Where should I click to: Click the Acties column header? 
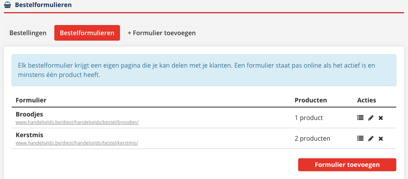[366, 100]
